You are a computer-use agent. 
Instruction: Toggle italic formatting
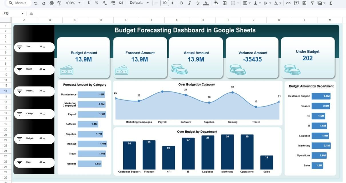click(x=190, y=3)
